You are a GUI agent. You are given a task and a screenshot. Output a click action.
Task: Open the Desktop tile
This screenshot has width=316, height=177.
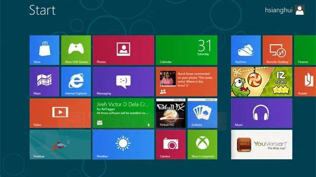[60, 145]
